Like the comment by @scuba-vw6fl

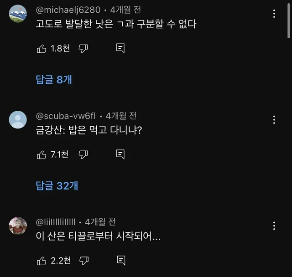click(42, 155)
